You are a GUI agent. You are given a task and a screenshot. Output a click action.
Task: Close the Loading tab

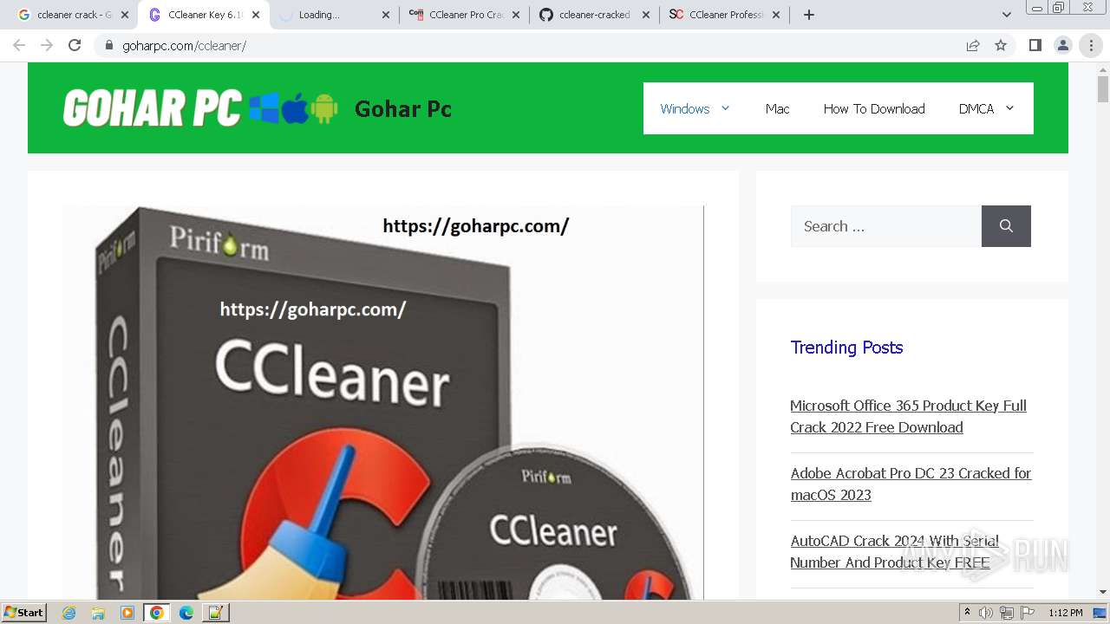386,15
